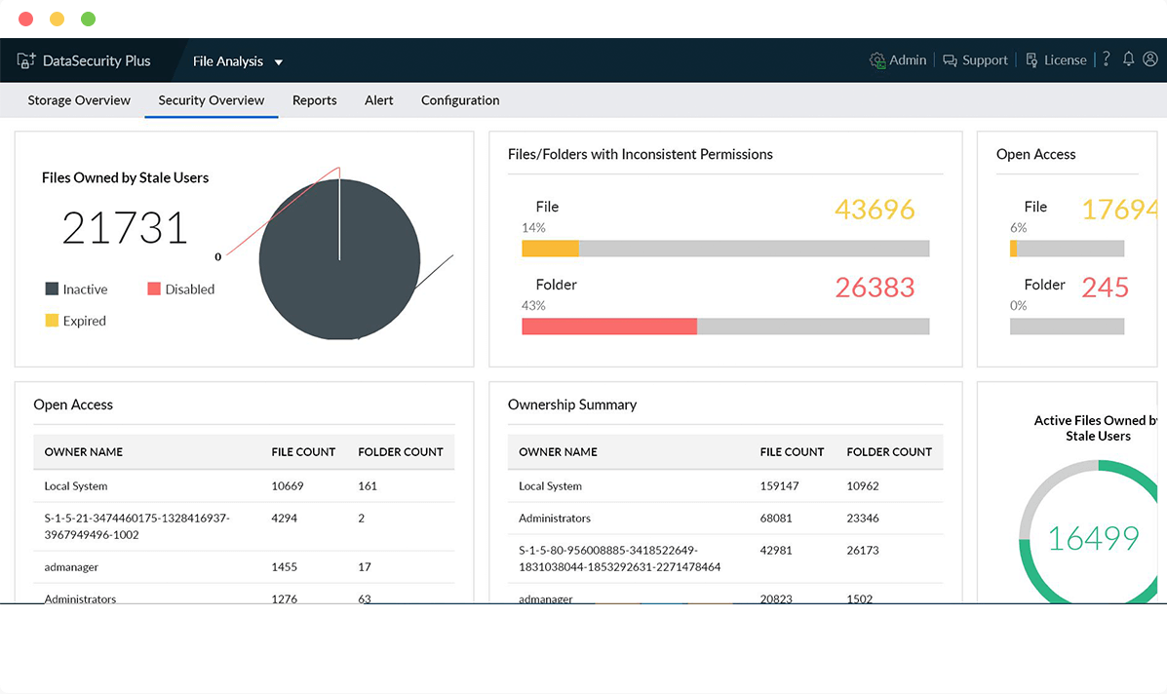1167x694 pixels.
Task: Click the green macOS maximize button
Action: click(88, 19)
